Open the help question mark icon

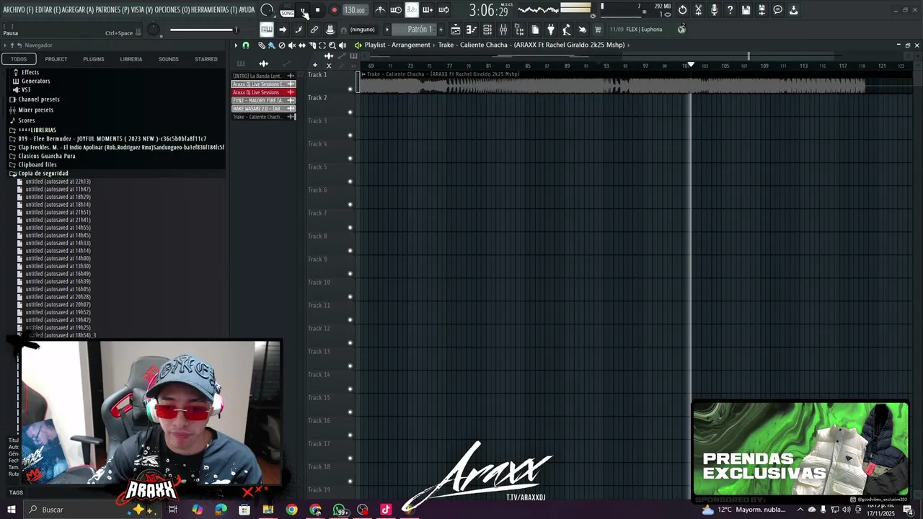point(730,10)
